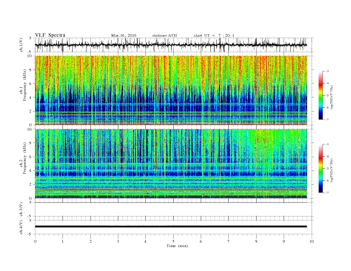Click ch.1 spectrogram frequency tick "2"

31,111
